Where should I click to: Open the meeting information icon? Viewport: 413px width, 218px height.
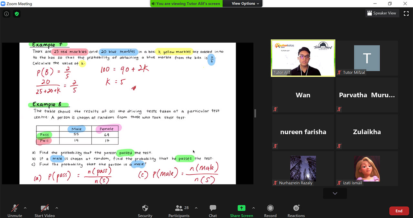pos(6,14)
